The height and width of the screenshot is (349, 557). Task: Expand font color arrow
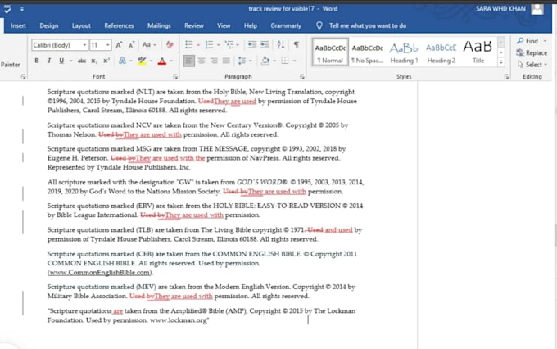coord(171,61)
